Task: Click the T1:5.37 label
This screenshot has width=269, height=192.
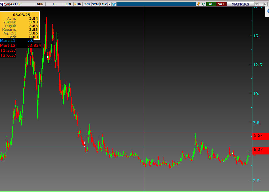Action: (8, 50)
